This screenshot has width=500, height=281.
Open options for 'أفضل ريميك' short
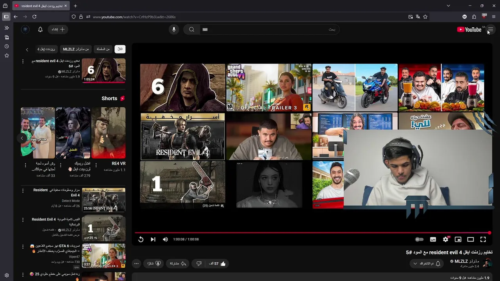point(61,165)
